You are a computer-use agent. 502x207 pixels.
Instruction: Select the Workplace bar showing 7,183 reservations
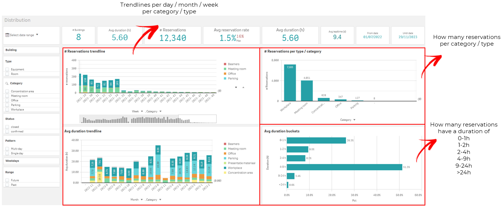click(290, 82)
